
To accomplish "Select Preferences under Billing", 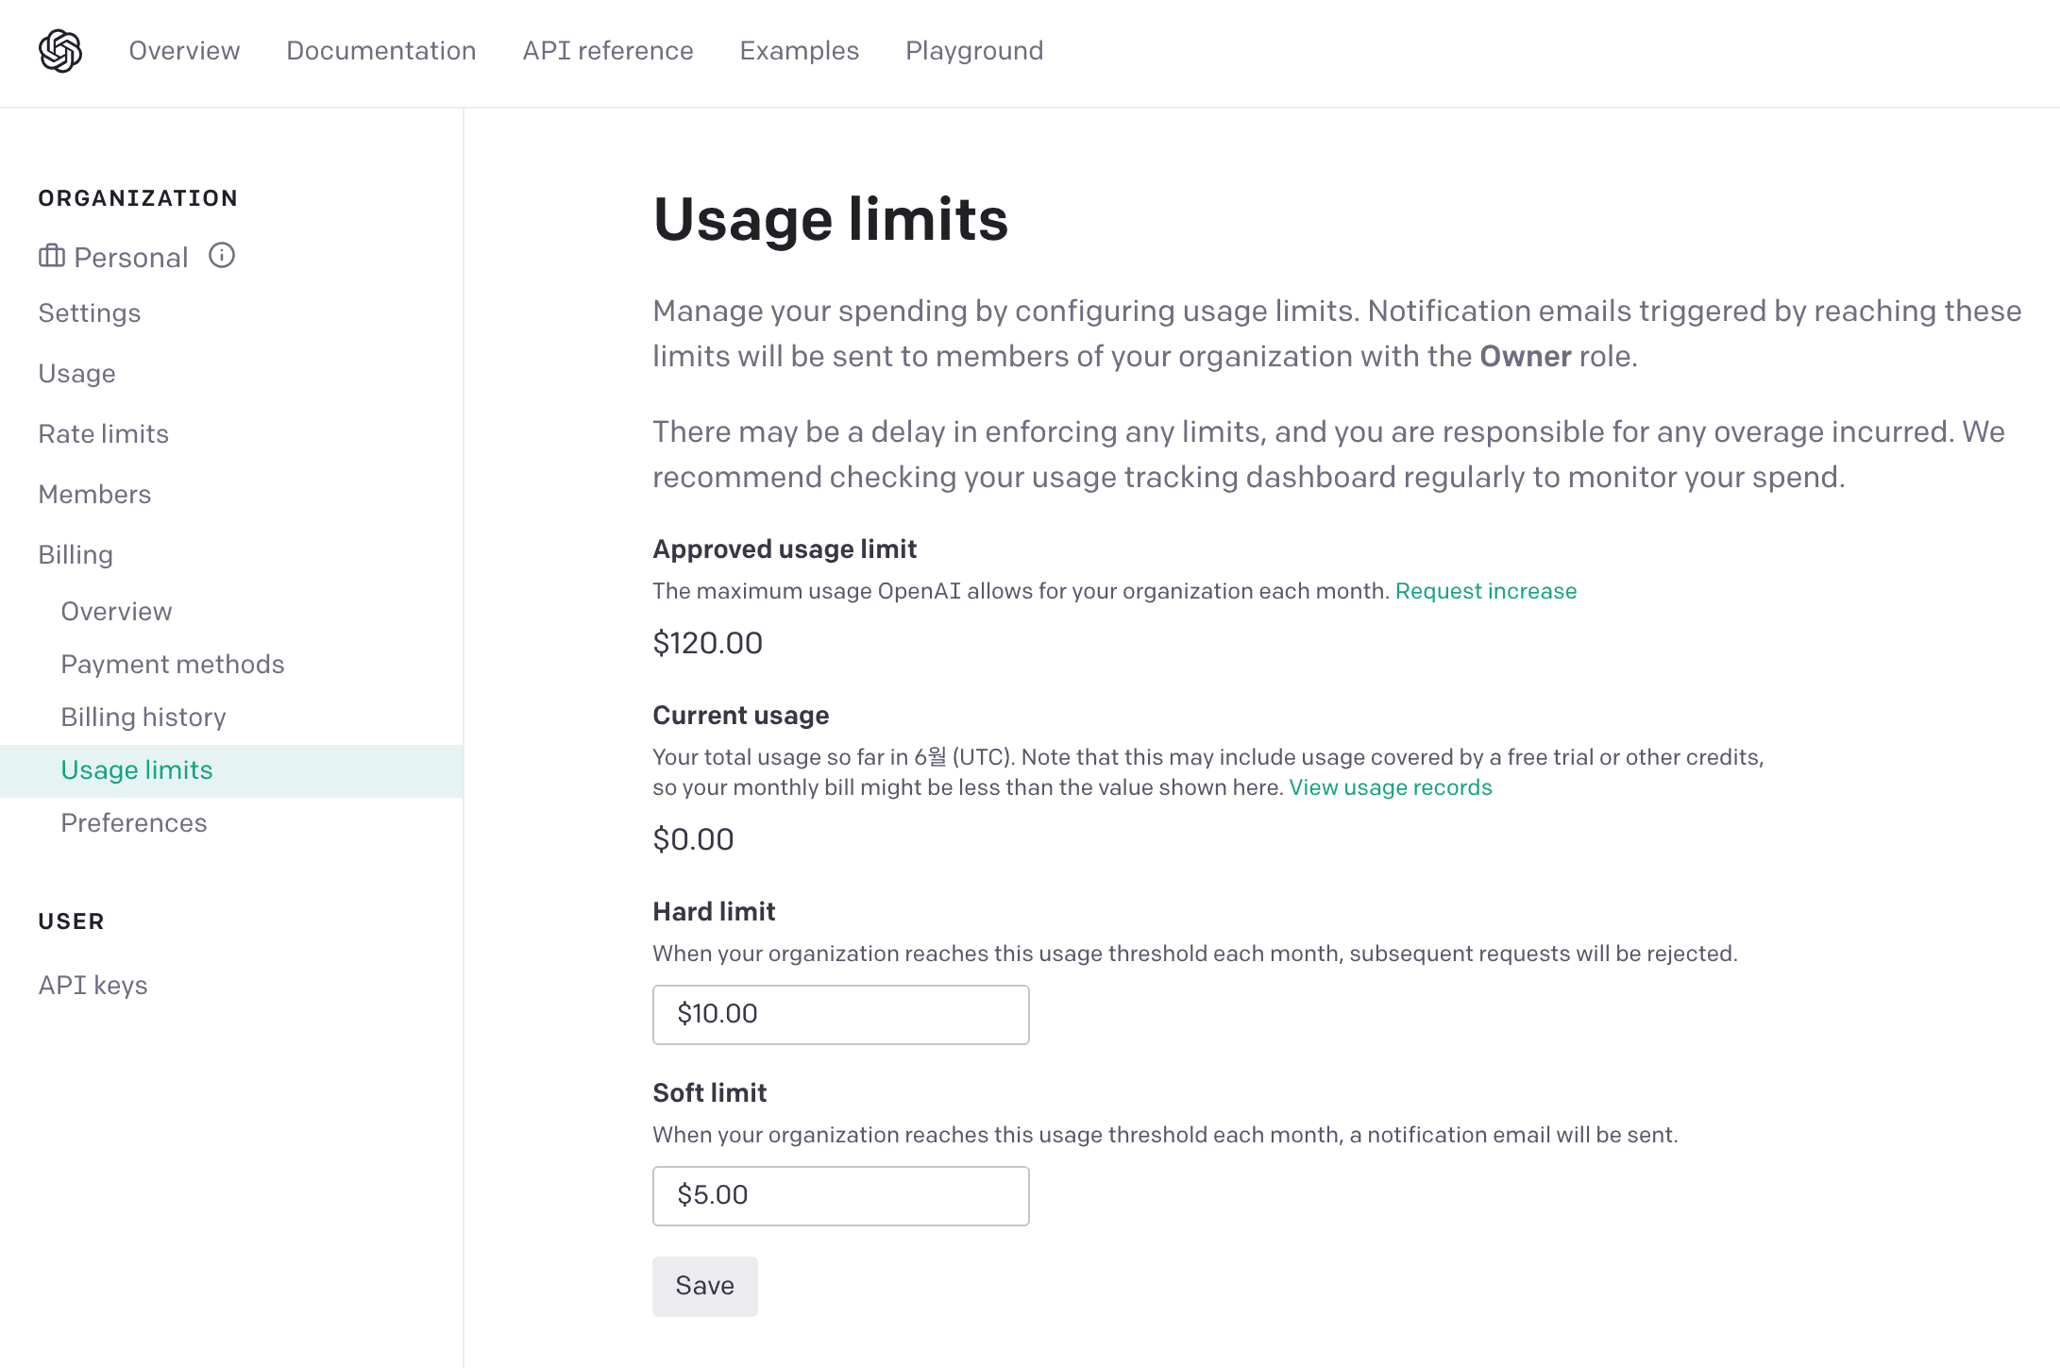I will pos(134,823).
